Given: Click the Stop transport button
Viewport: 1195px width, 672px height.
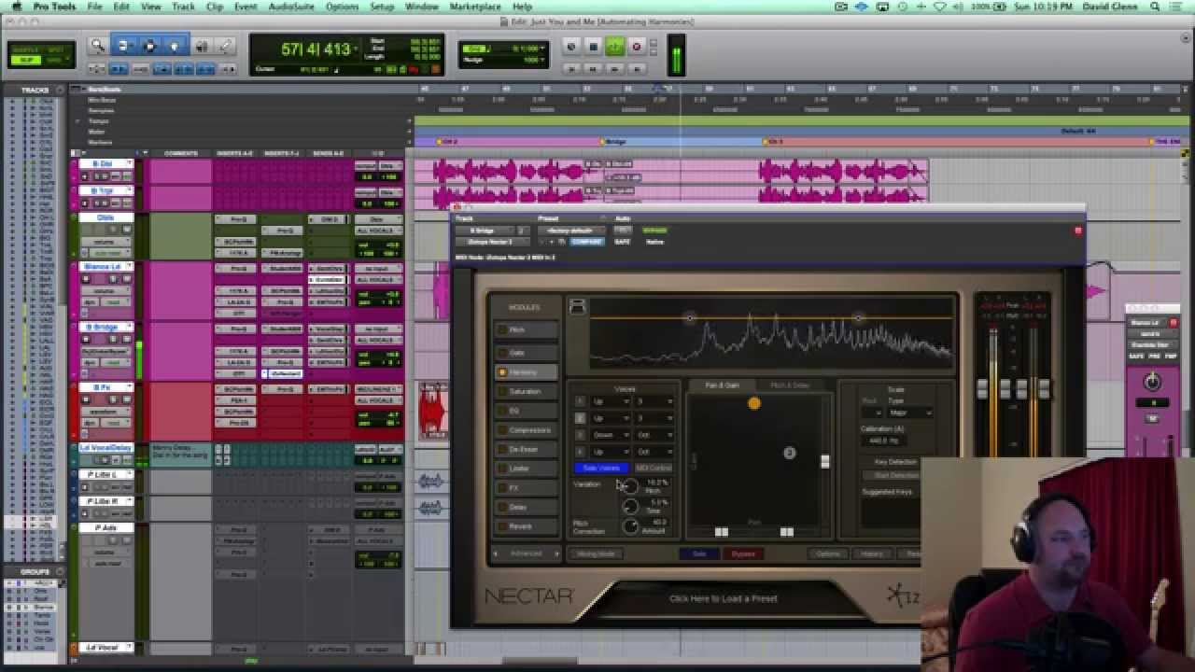Looking at the screenshot, I should 593,47.
